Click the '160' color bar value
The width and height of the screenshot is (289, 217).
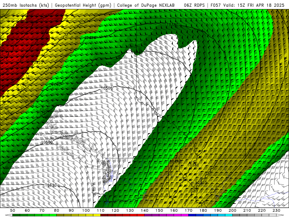tap(174, 210)
